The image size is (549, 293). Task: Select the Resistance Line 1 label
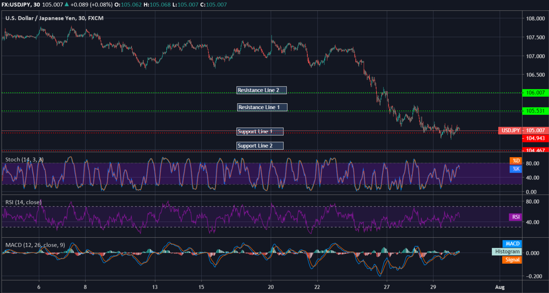coord(262,107)
